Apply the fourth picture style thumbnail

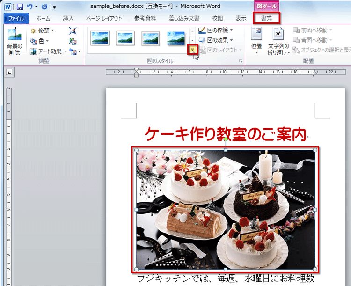click(176, 38)
